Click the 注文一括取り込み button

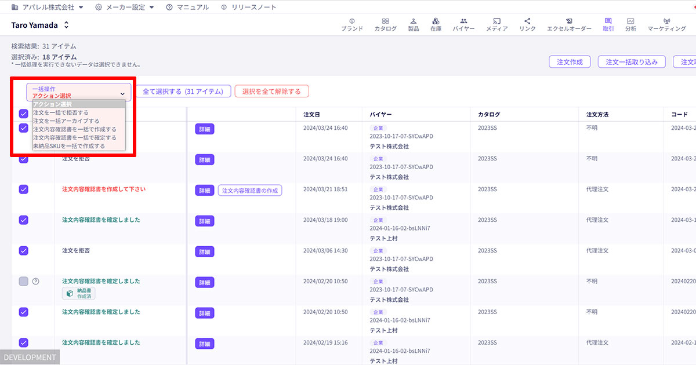coord(632,62)
